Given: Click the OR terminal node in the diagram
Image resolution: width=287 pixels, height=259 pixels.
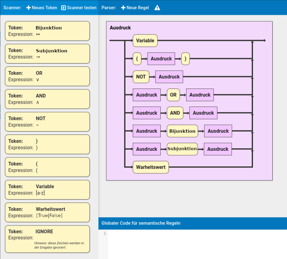Looking at the screenshot, I should (173, 95).
